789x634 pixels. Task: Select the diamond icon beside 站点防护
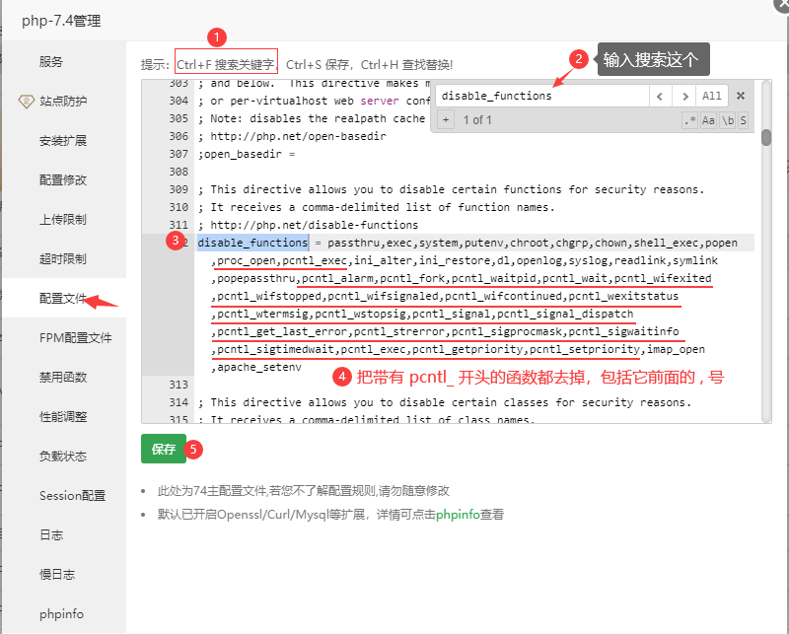(x=27, y=102)
